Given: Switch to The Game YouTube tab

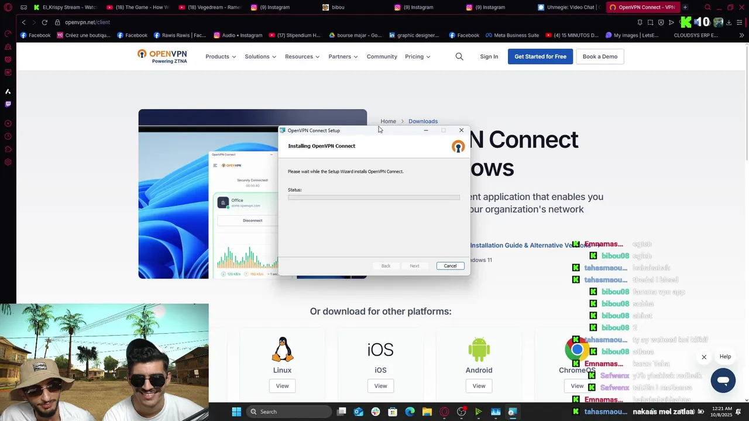Looking at the screenshot, I should click(138, 8).
